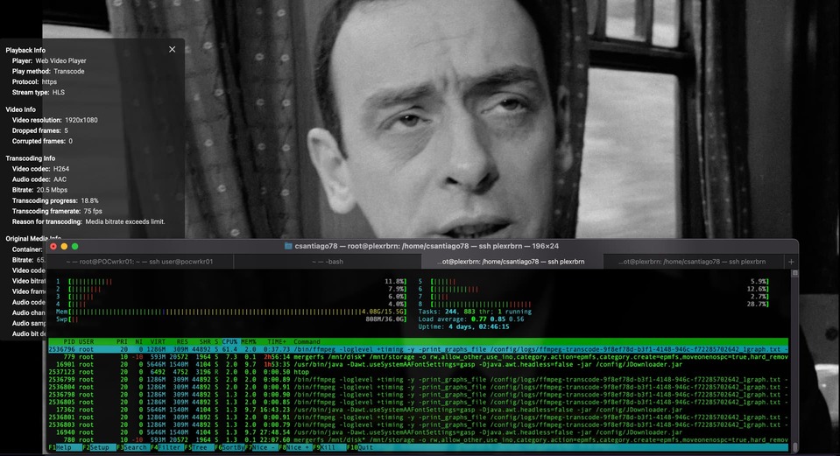
Task: Click F8 Nice + in htop footer
Action: (294, 447)
